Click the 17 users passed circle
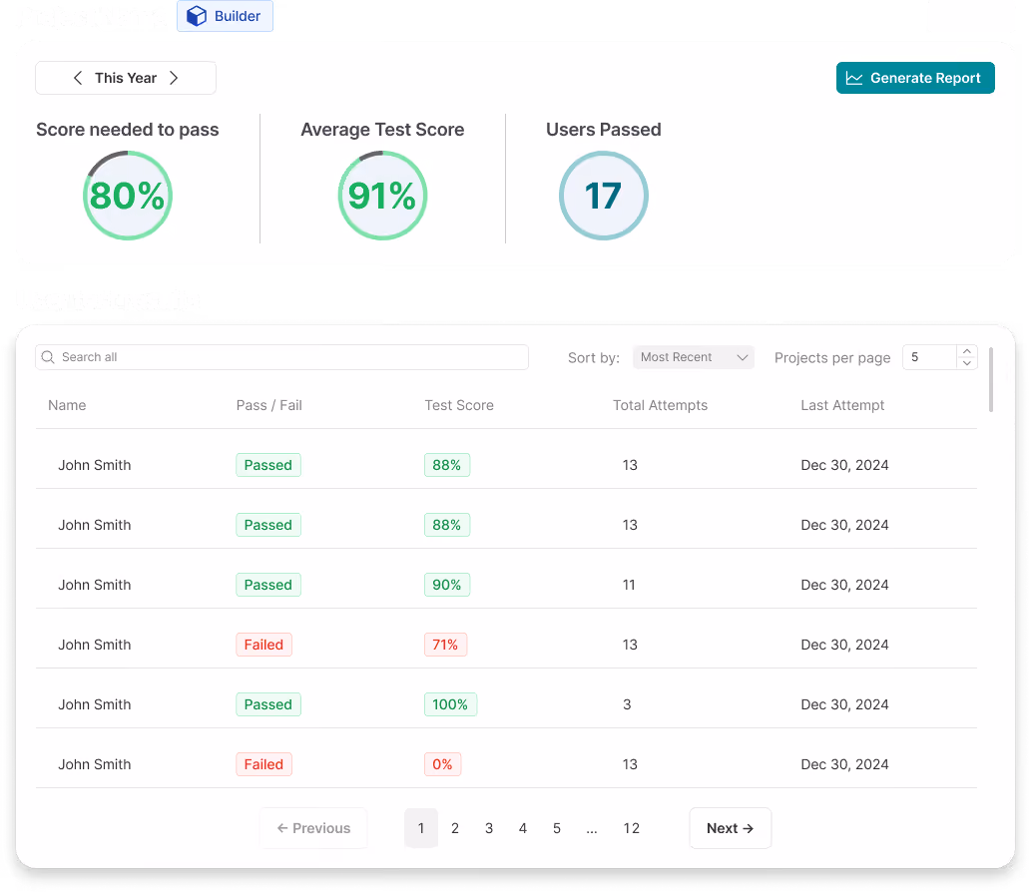The width and height of the screenshot is (1031, 892). point(604,196)
